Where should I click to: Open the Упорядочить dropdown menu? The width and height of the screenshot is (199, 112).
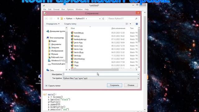53,24
